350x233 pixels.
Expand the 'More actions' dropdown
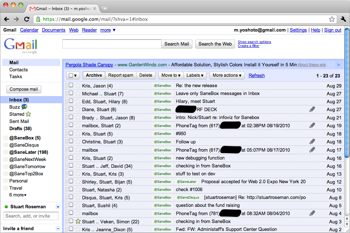coord(227,75)
